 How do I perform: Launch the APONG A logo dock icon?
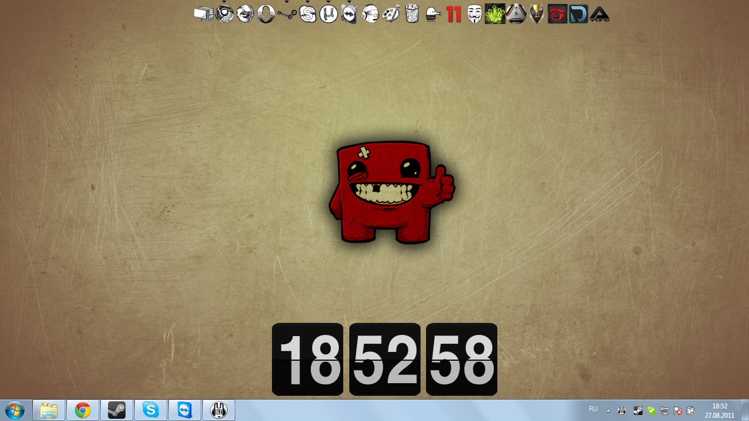coord(599,14)
